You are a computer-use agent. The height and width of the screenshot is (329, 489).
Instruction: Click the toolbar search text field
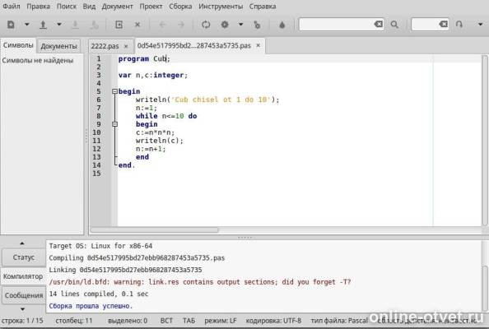[x=336, y=25]
